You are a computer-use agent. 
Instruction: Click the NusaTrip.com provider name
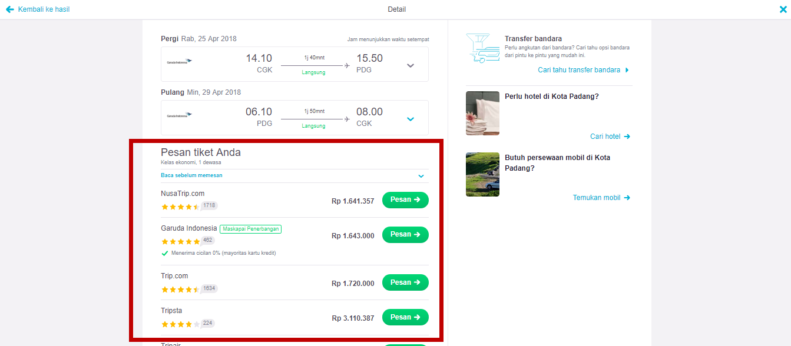click(183, 194)
